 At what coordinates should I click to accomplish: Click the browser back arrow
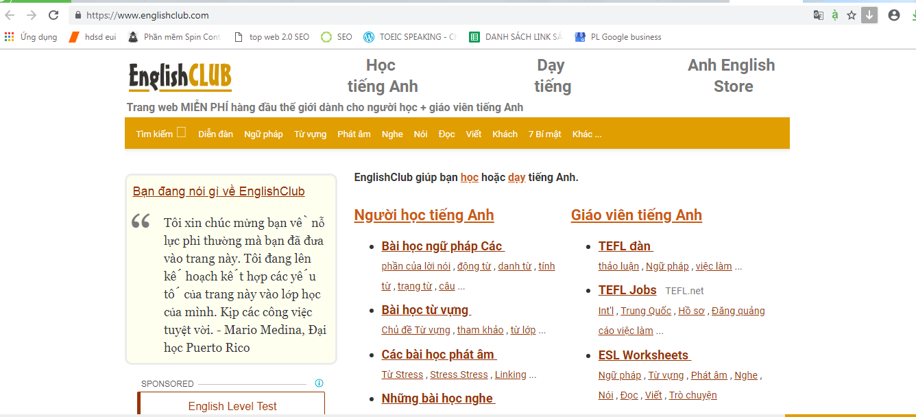tap(10, 15)
